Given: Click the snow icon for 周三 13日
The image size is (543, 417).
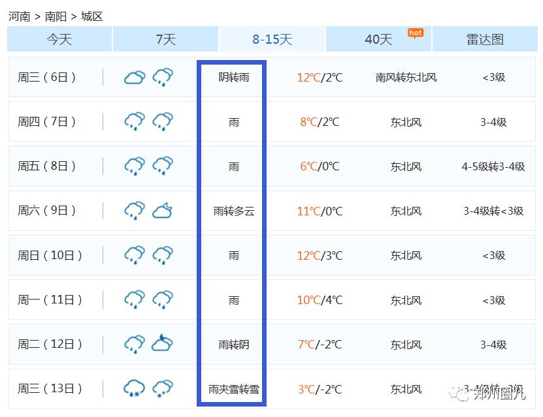Looking at the screenshot, I should pyautogui.click(x=162, y=389).
